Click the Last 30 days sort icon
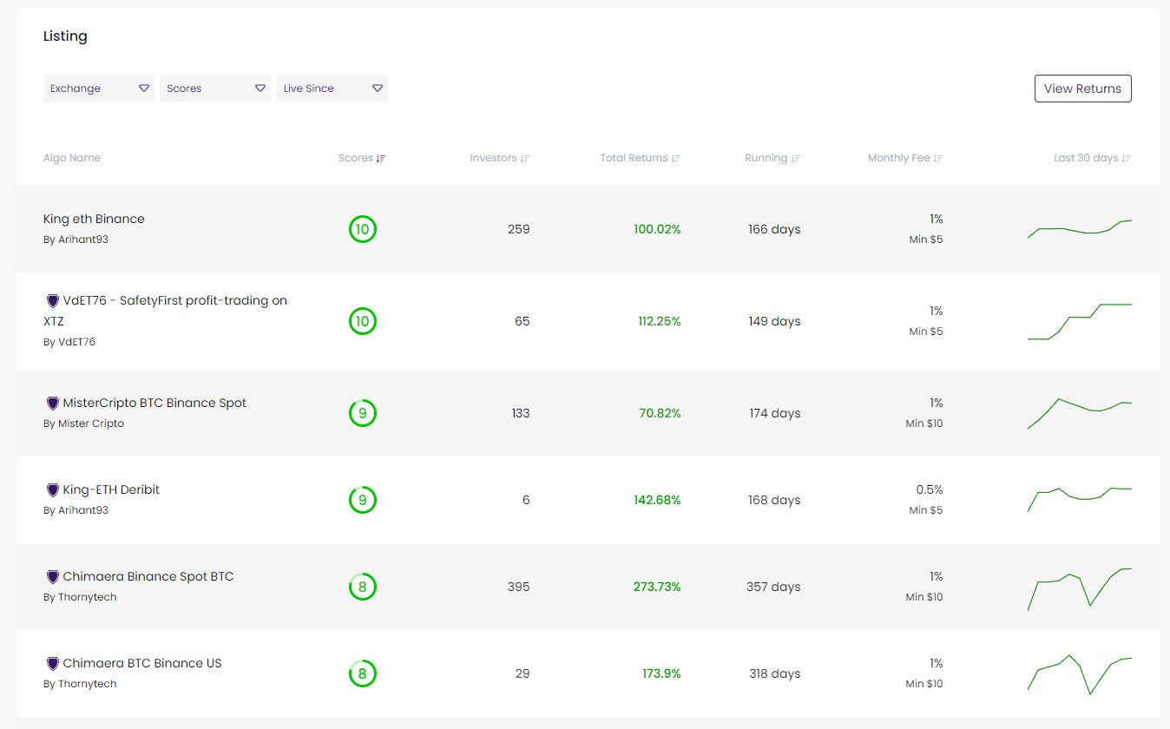This screenshot has height=729, width=1170. (1127, 159)
